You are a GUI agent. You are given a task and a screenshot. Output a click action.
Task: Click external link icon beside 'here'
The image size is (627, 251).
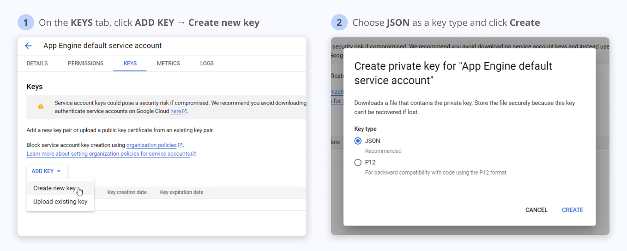pos(185,111)
